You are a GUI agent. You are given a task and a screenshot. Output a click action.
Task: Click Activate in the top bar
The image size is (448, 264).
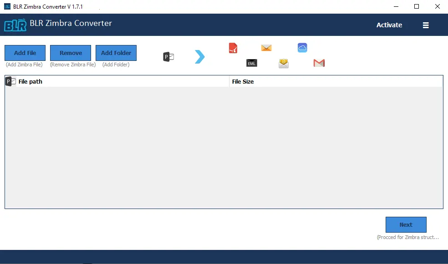(389, 25)
